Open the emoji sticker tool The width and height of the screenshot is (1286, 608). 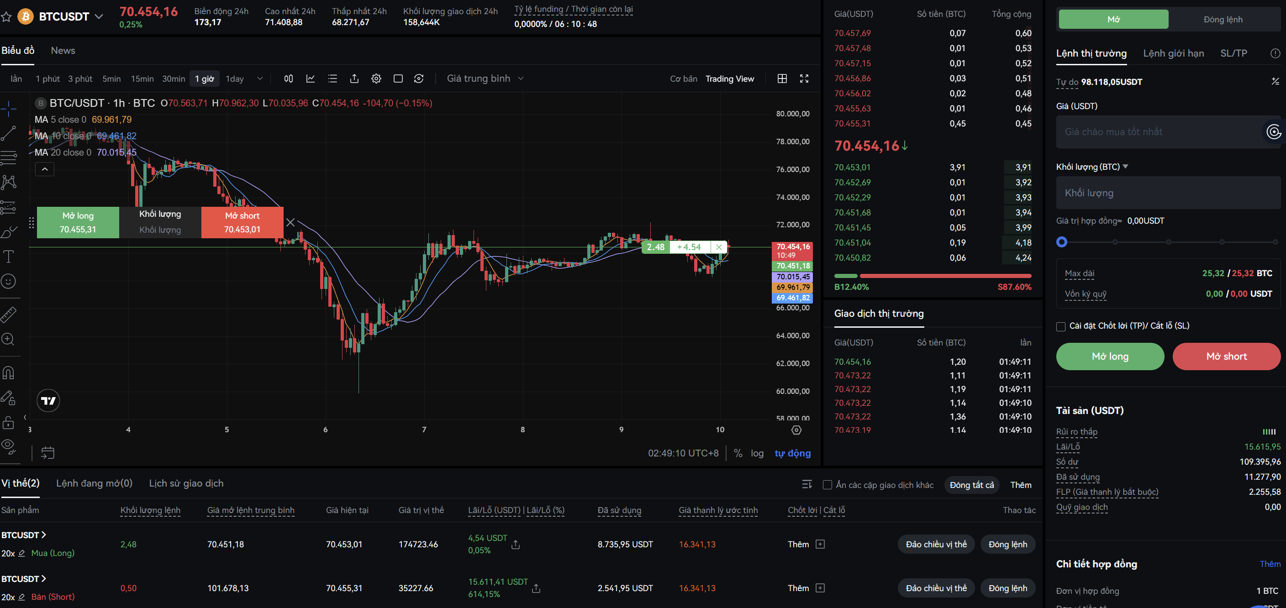9,282
